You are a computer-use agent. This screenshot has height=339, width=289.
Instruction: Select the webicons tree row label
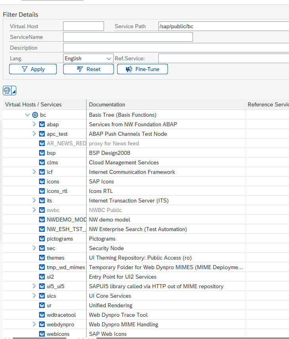point(58,334)
